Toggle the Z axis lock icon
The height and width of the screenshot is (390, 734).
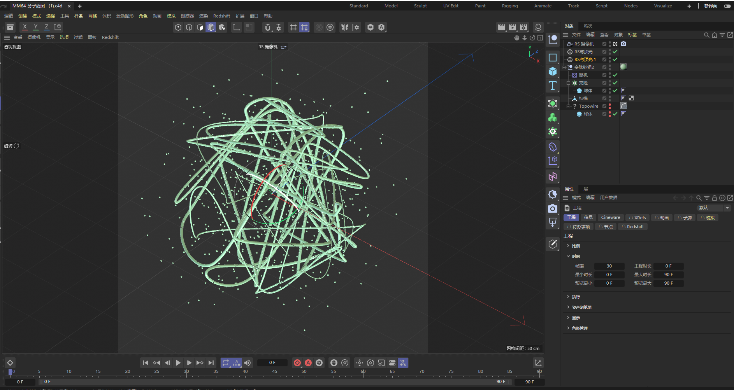47,27
